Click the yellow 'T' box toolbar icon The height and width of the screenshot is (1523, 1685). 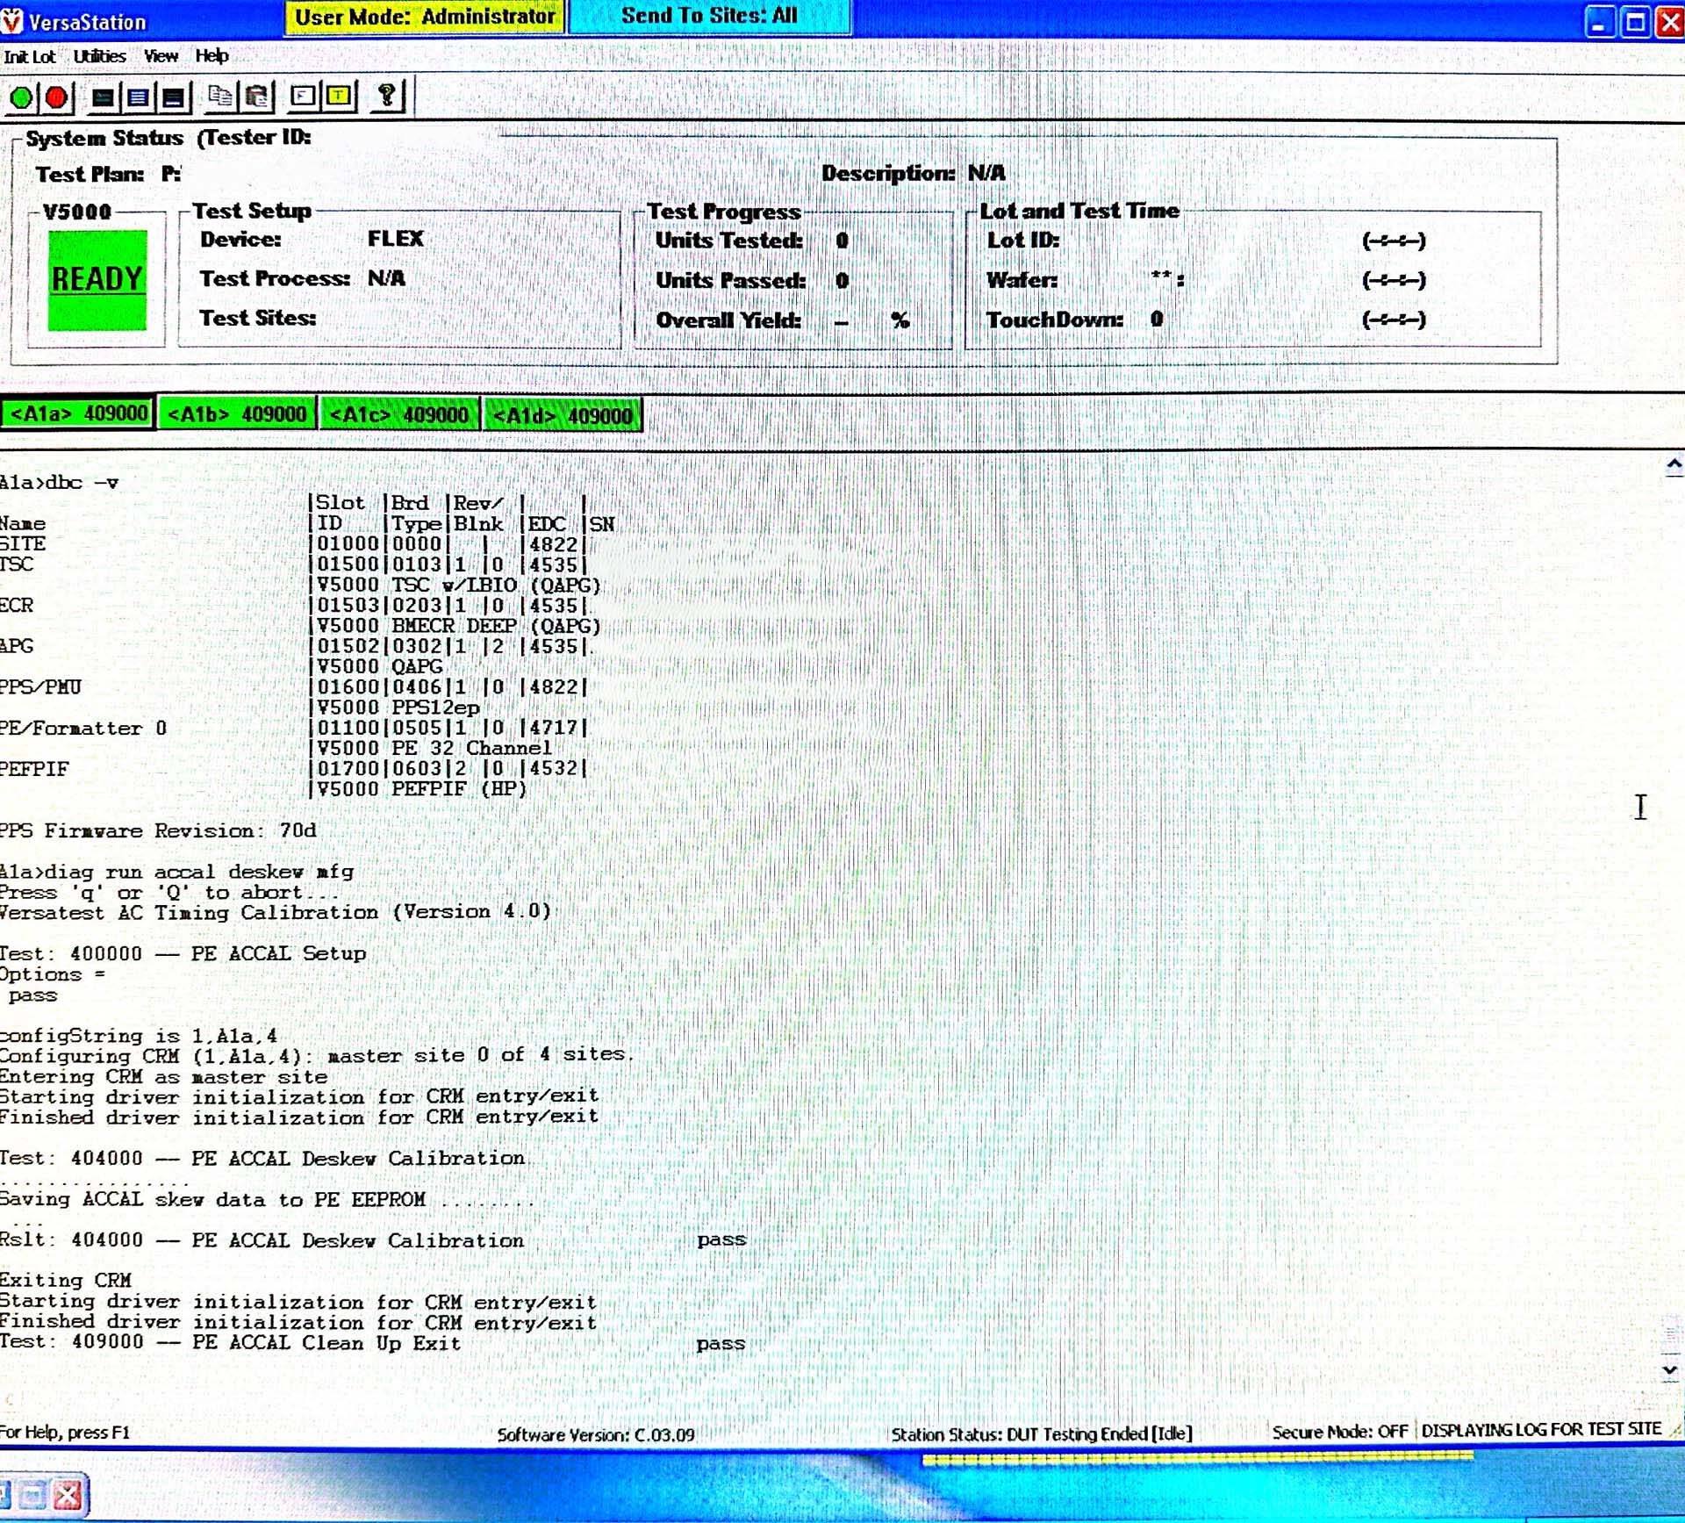(x=339, y=96)
